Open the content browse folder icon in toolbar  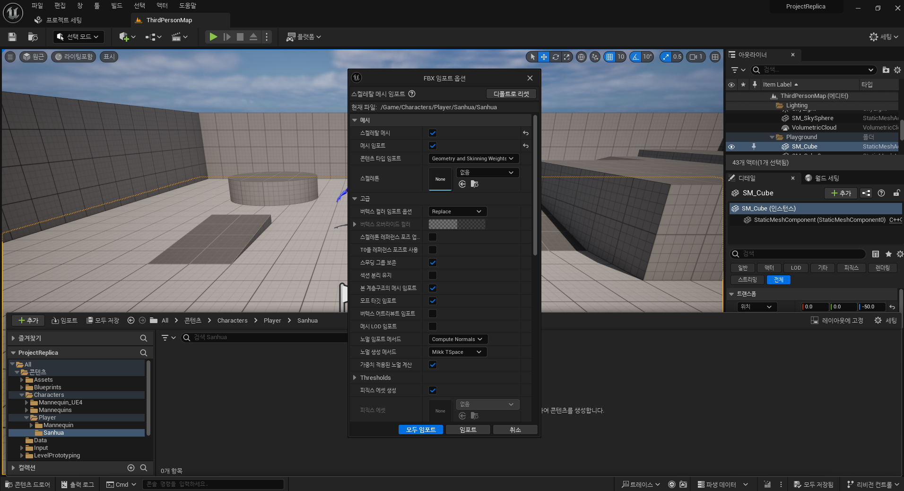point(33,37)
